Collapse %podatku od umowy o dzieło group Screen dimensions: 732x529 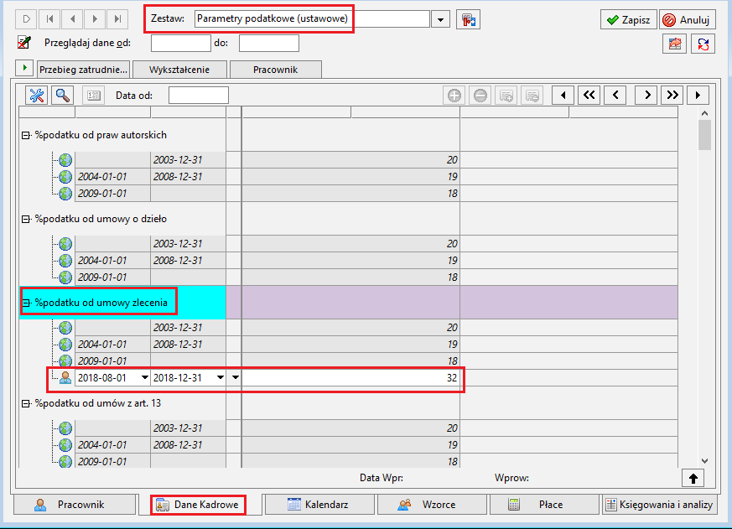point(26,219)
